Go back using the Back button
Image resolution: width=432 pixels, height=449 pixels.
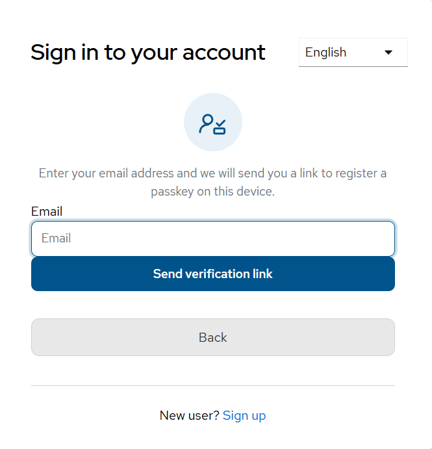pyautogui.click(x=212, y=337)
